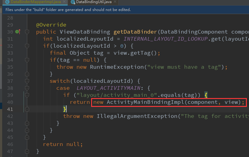Image resolution: width=249 pixels, height=157 pixels.
Task: Click the DataBindingComponent parameter type
Action: coord(194,32)
